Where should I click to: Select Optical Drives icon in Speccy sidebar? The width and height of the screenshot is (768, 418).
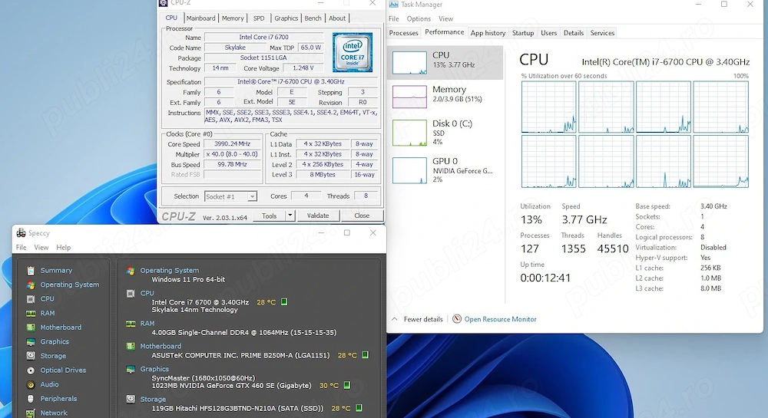[x=31, y=370]
